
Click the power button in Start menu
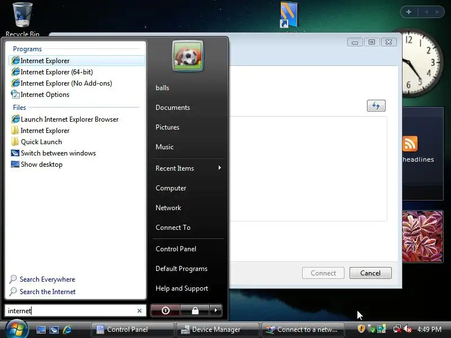coord(165,310)
